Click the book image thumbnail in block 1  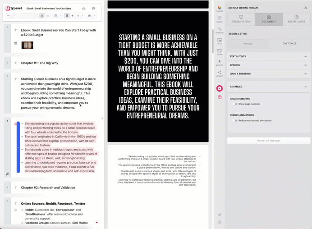pyautogui.click(x=27, y=45)
